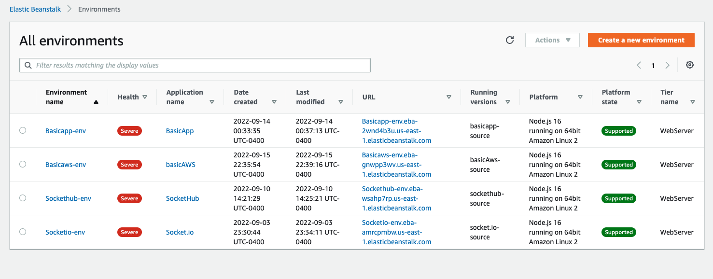The height and width of the screenshot is (279, 713).
Task: Click the magnifier icon in the filter box
Action: tap(28, 65)
